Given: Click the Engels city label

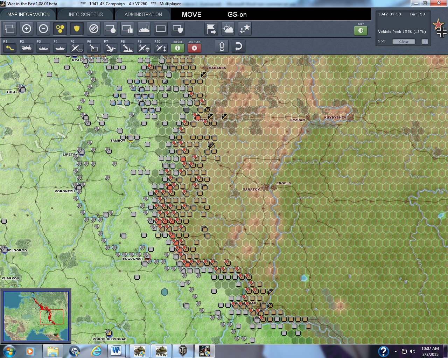Looking at the screenshot, I should point(283,183).
